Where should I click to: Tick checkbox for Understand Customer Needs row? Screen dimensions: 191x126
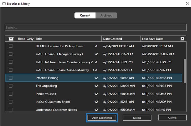[11, 109]
